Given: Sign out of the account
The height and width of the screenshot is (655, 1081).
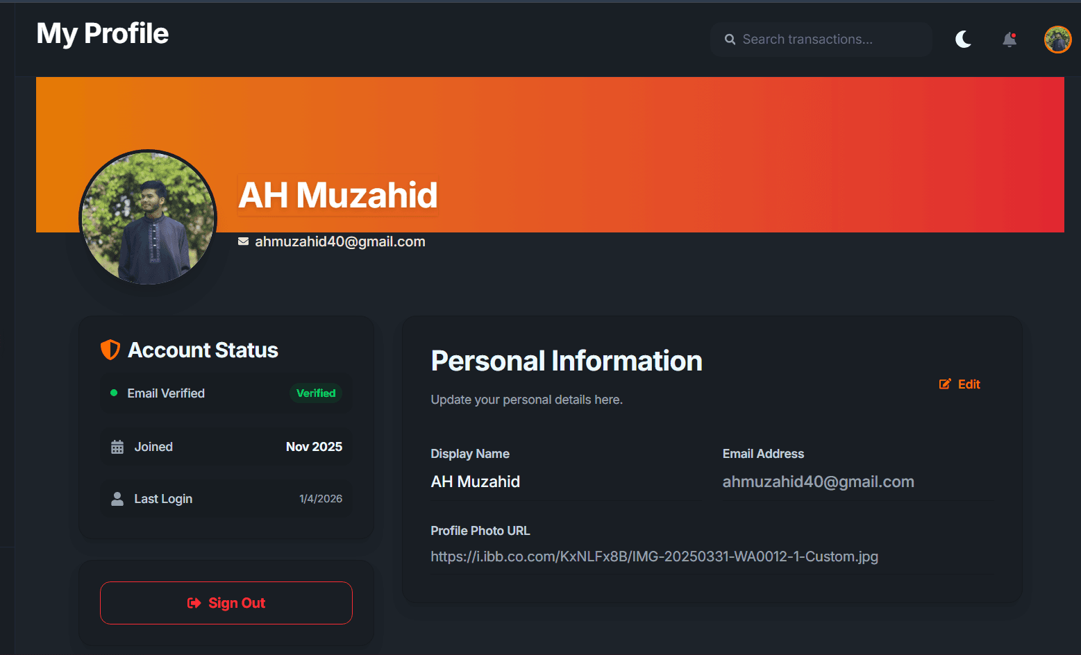Looking at the screenshot, I should pos(226,603).
